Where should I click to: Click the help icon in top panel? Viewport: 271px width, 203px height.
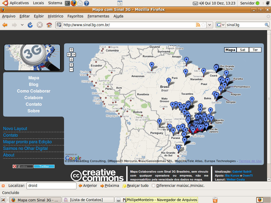pos(86,3)
